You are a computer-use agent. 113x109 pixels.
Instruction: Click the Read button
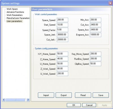pyautogui.click(x=83, y=95)
